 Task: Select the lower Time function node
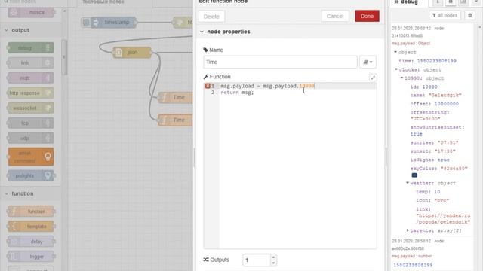pyautogui.click(x=176, y=120)
